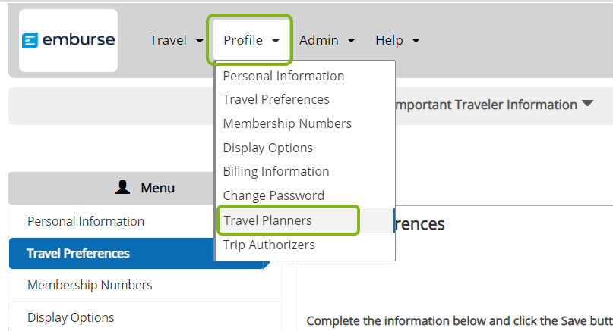Screen dimensions: 613x331
Task: Open the Help dropdown menu
Action: coord(397,40)
